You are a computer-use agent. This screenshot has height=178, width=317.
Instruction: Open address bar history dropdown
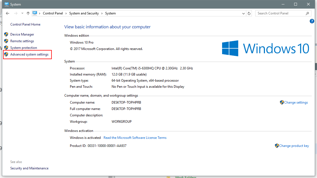pos(244,14)
